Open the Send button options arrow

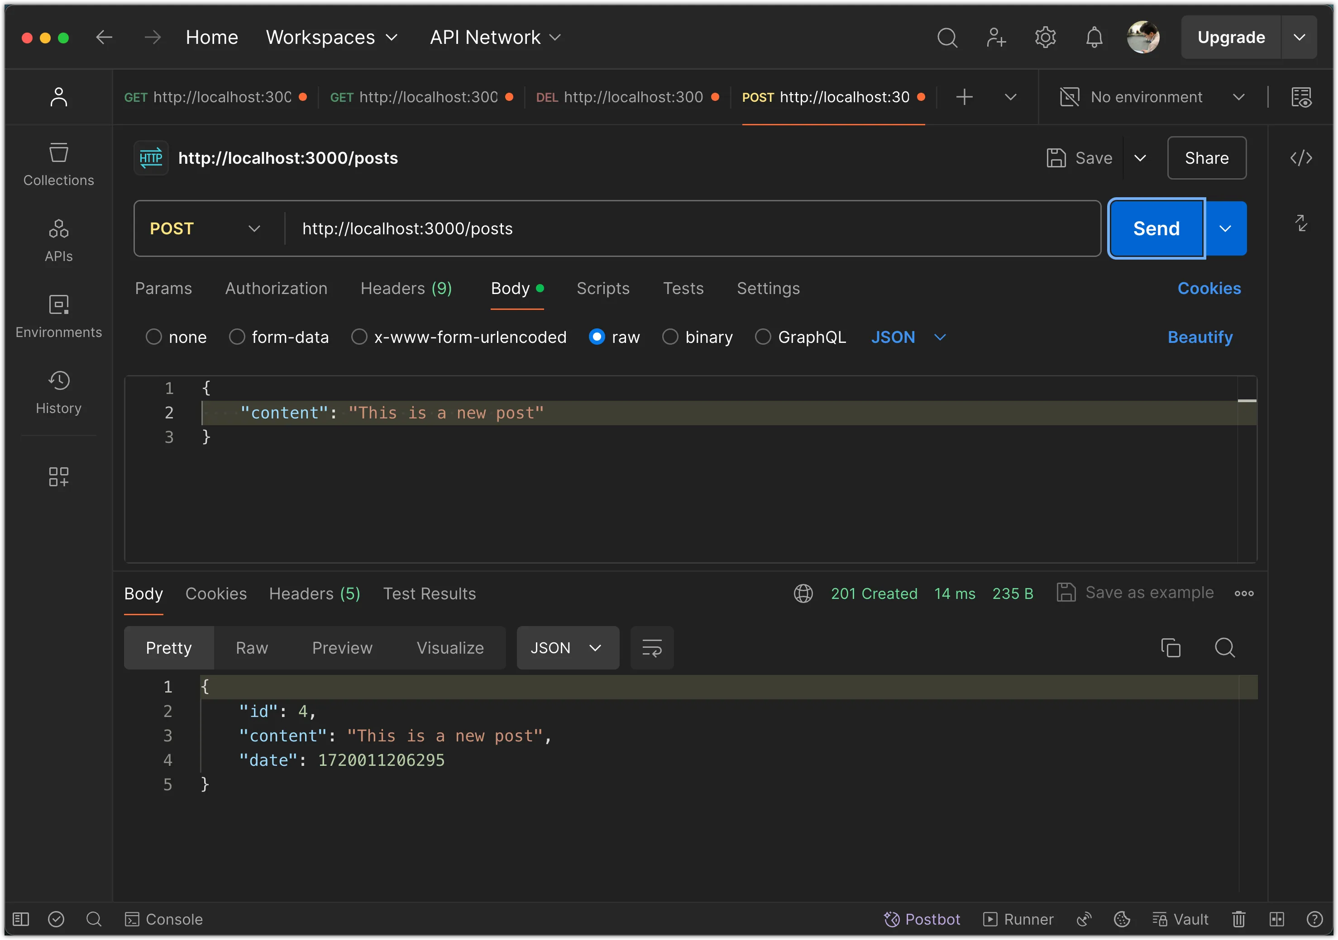tap(1226, 228)
